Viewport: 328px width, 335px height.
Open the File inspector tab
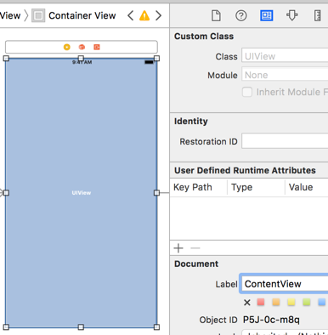pos(216,15)
